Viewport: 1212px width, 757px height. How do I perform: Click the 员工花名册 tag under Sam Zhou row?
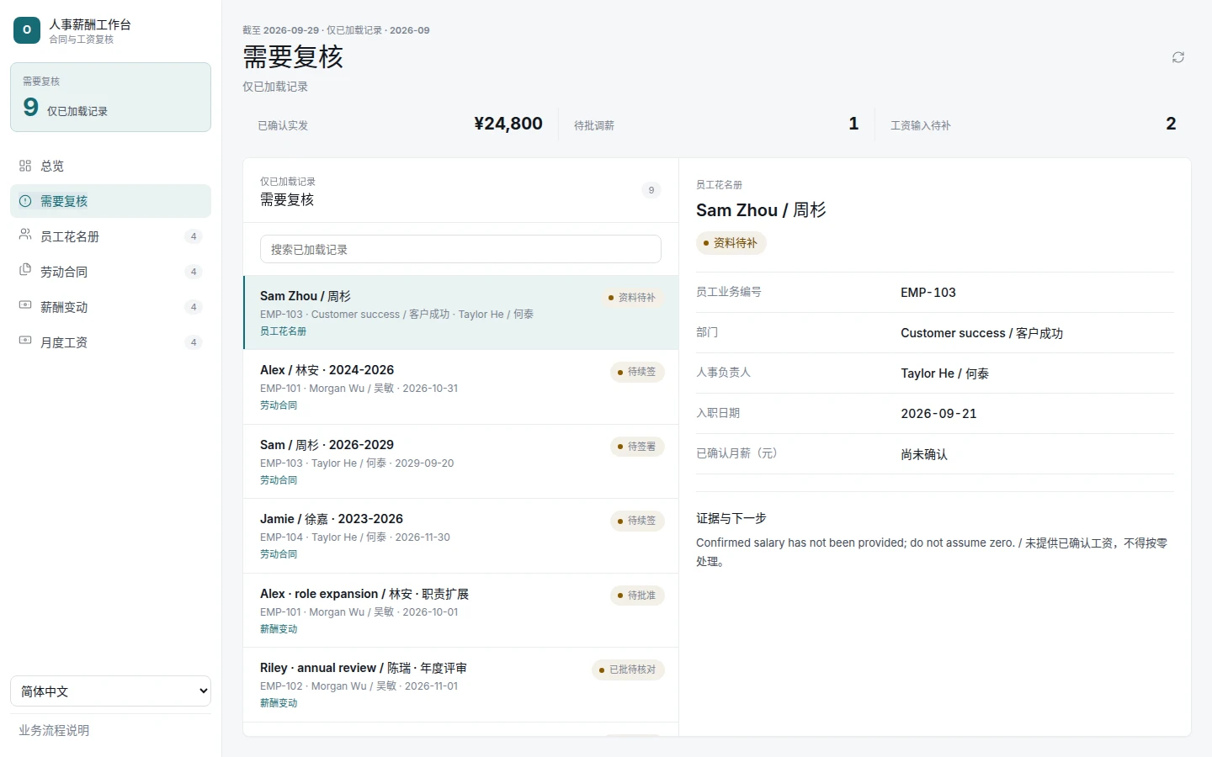coord(283,331)
